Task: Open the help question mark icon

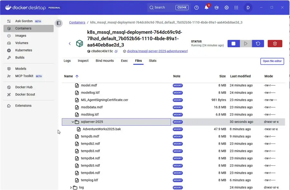Action: click(x=197, y=8)
